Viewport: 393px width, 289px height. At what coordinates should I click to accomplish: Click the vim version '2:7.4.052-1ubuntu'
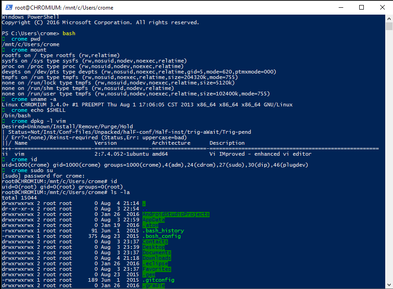coord(121,154)
